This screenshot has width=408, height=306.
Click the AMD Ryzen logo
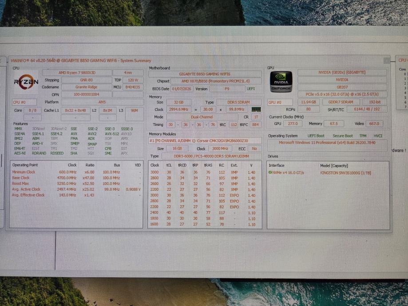(x=26, y=82)
